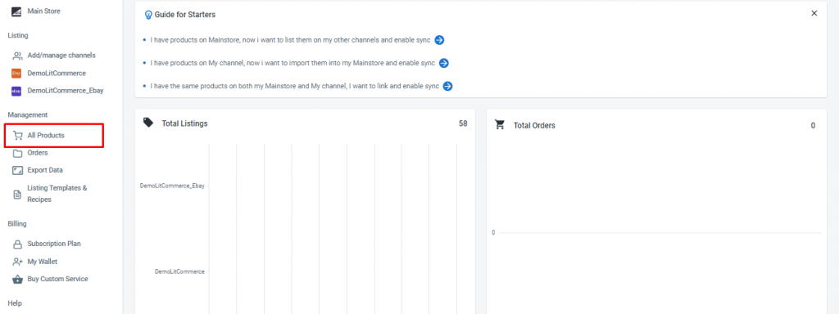The height and width of the screenshot is (314, 839).
Task: Open My Wallet
Action: click(x=43, y=262)
